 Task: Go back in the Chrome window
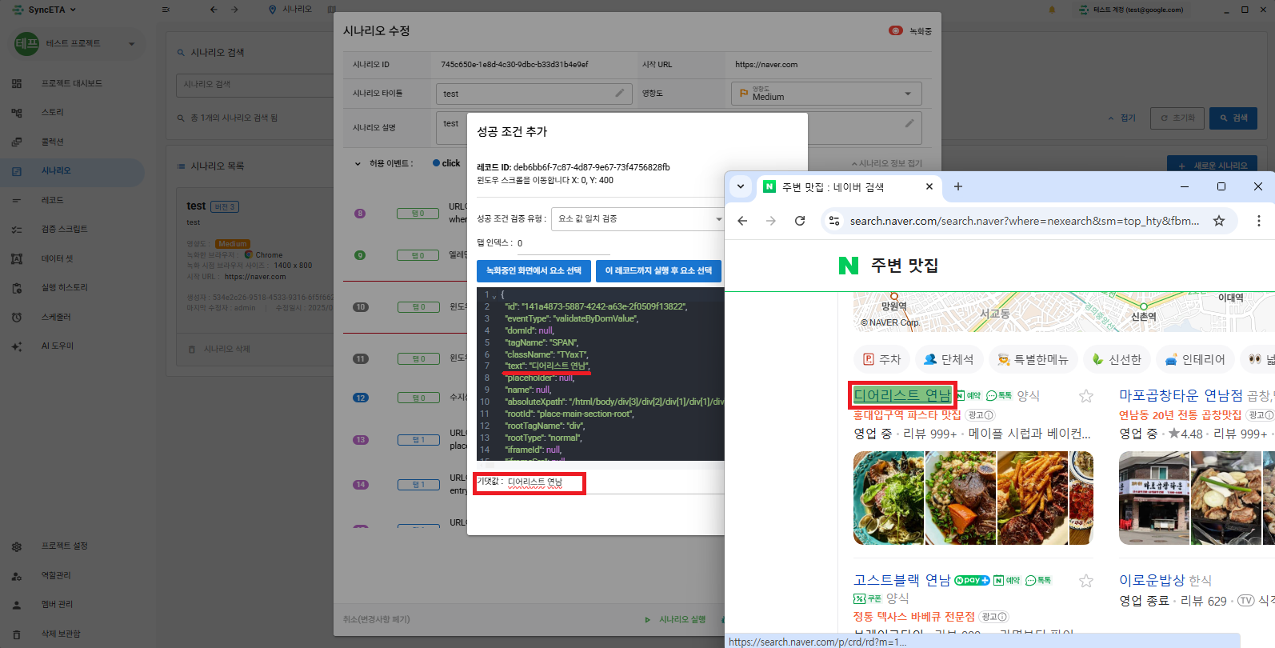click(742, 221)
